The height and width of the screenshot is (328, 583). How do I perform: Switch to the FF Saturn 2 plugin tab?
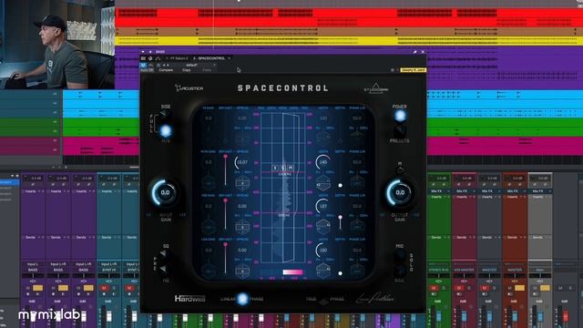coord(177,58)
